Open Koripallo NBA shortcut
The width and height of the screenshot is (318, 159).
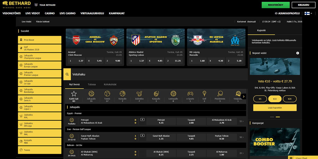[39, 142]
